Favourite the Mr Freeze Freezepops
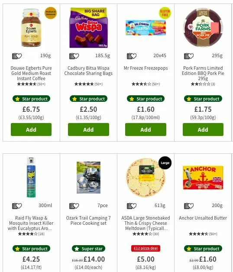 pyautogui.click(x=132, y=56)
